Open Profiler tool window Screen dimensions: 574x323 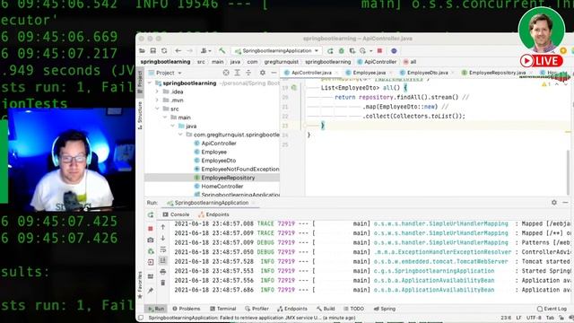click(x=257, y=309)
